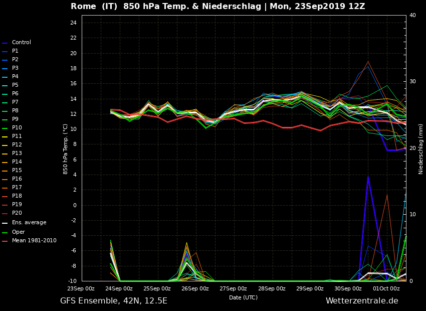Click the "6" temperature axis tick label
The width and height of the screenshot is (426, 311).
(75, 160)
